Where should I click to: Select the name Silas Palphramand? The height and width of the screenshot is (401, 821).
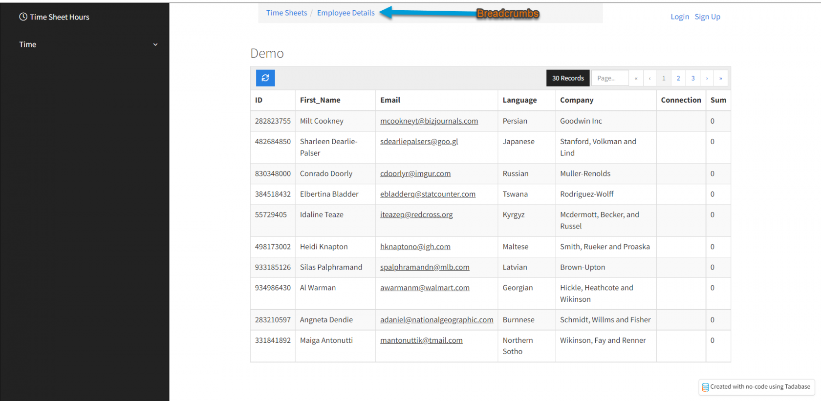click(x=331, y=268)
